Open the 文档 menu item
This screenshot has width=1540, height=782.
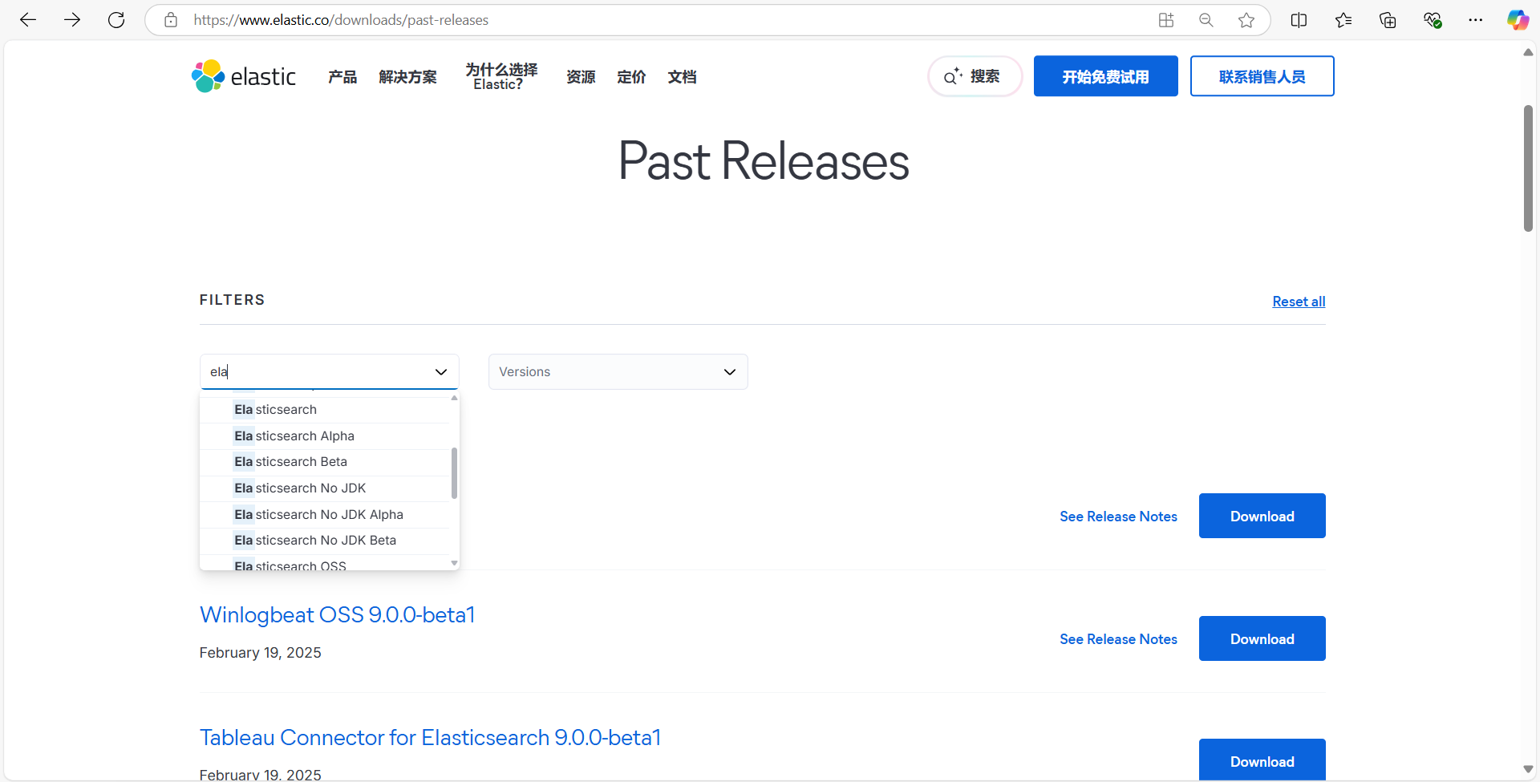[x=682, y=77]
